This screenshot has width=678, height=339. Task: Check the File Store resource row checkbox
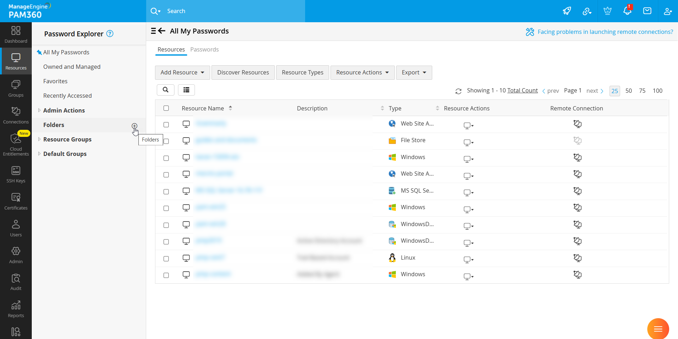click(x=166, y=141)
